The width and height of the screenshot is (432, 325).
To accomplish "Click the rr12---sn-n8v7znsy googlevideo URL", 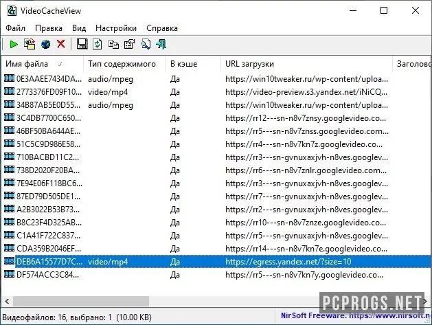I will point(306,118).
